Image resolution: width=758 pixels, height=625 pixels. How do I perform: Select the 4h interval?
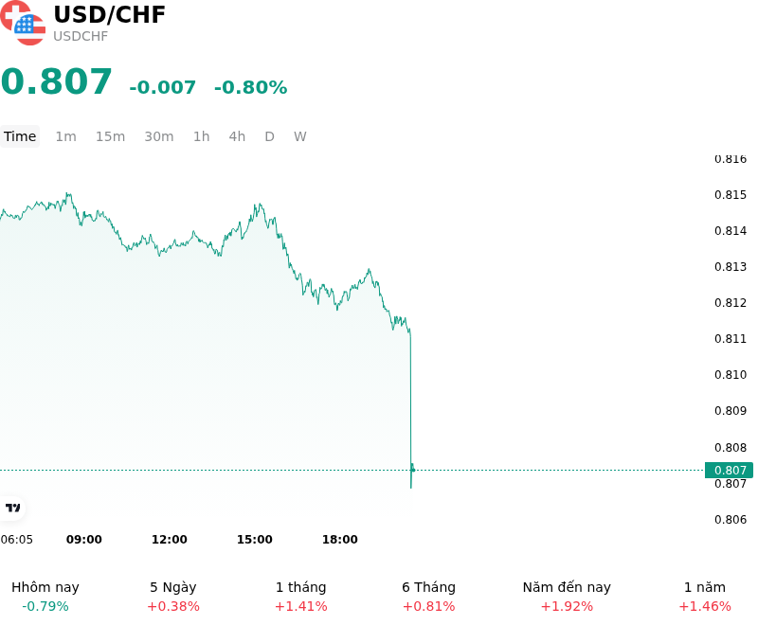point(237,136)
